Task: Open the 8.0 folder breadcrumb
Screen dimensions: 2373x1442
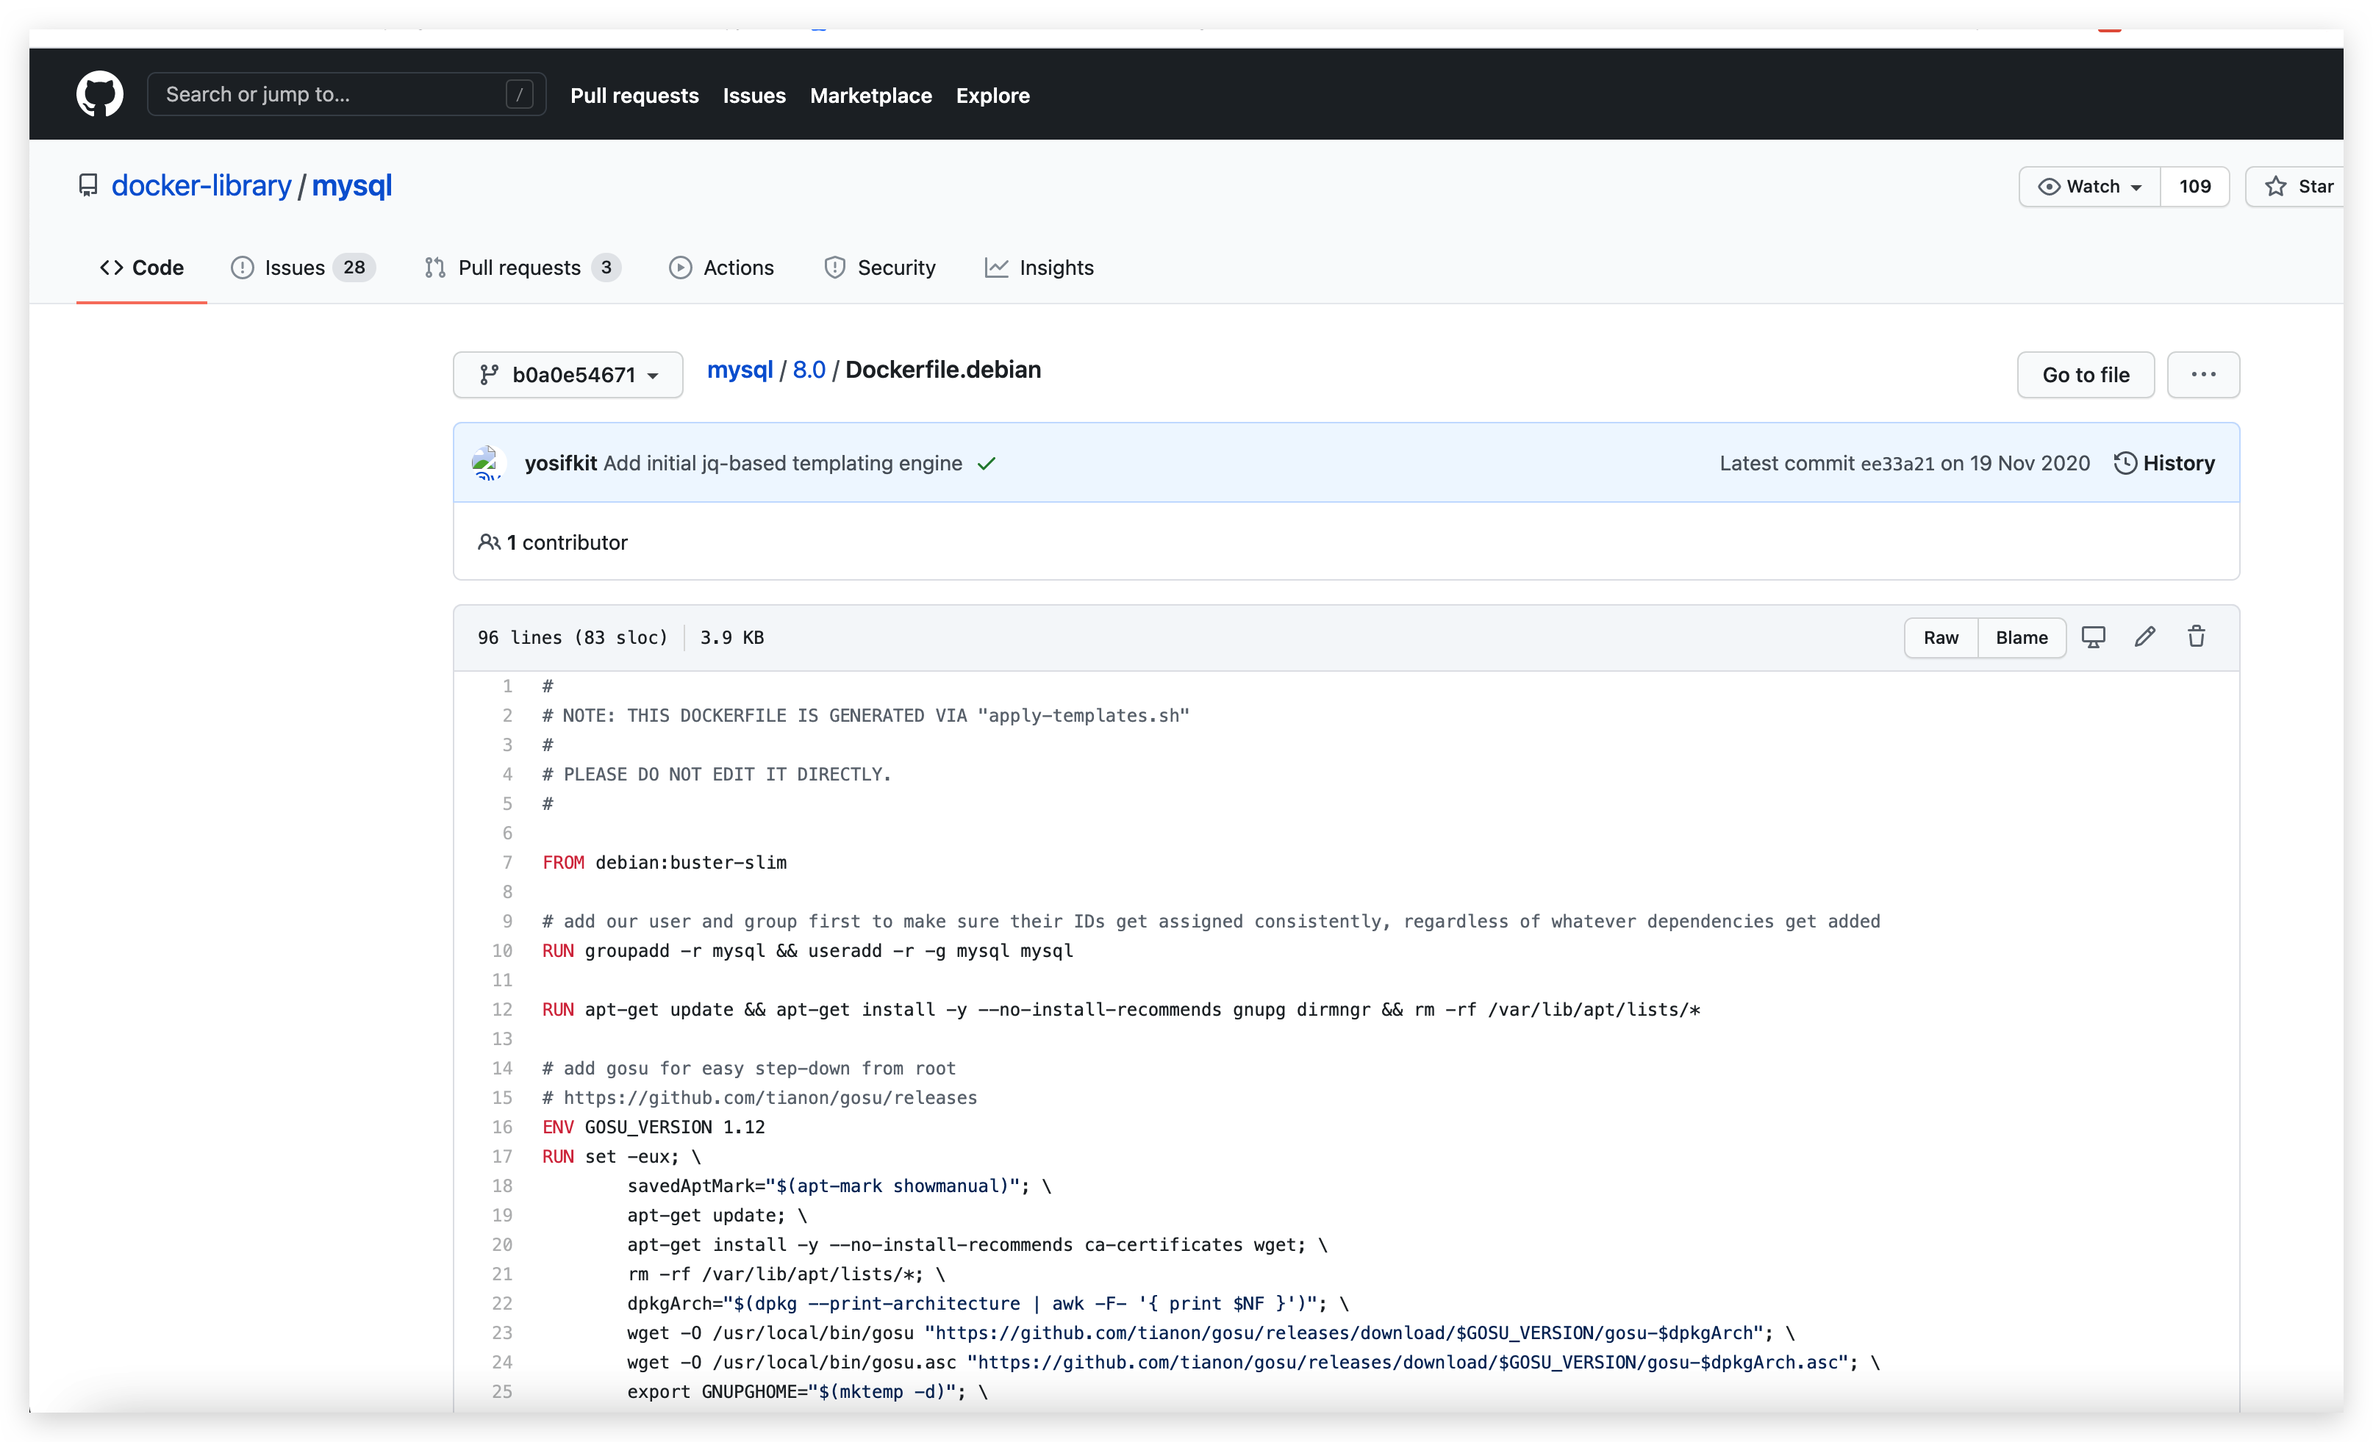Action: coord(809,370)
